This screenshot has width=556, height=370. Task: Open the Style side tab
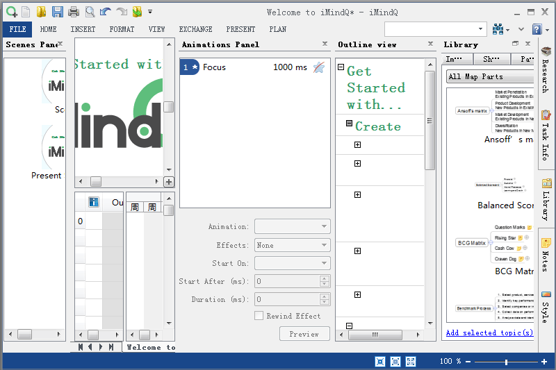(546, 307)
